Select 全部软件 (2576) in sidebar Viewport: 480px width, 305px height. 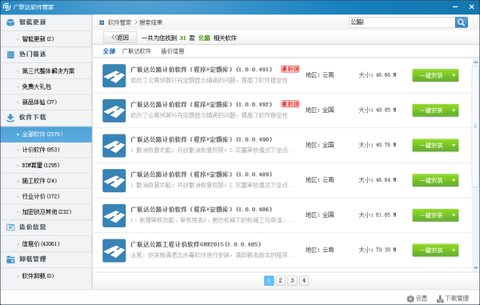coord(46,134)
